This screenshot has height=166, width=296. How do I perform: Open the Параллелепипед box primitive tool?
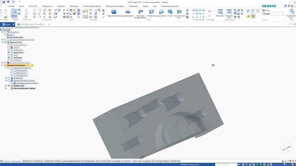[x=114, y=13]
